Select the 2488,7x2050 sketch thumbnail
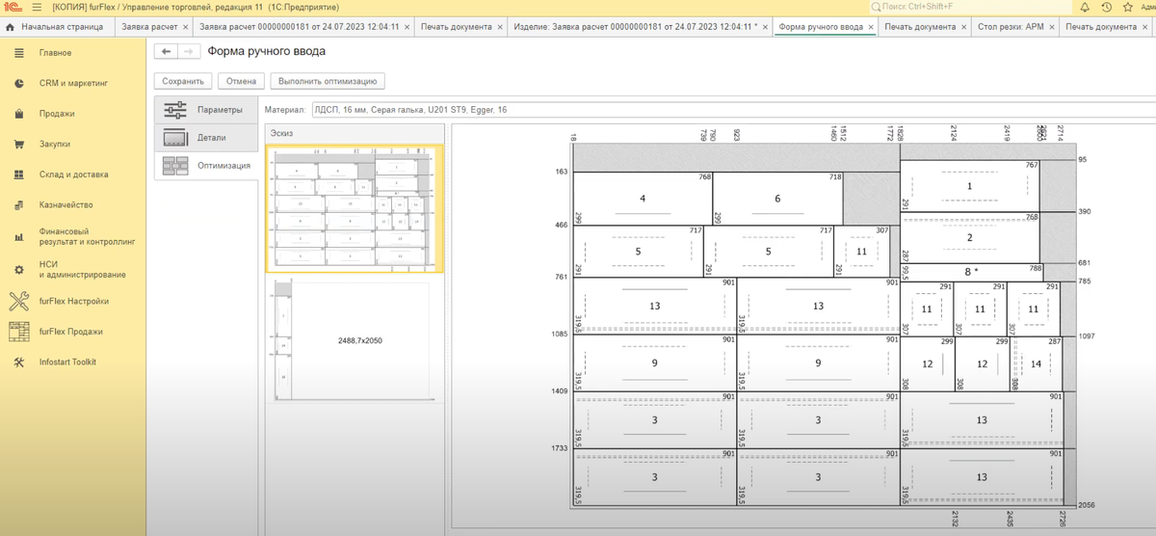The height and width of the screenshot is (536, 1156). pyautogui.click(x=355, y=339)
